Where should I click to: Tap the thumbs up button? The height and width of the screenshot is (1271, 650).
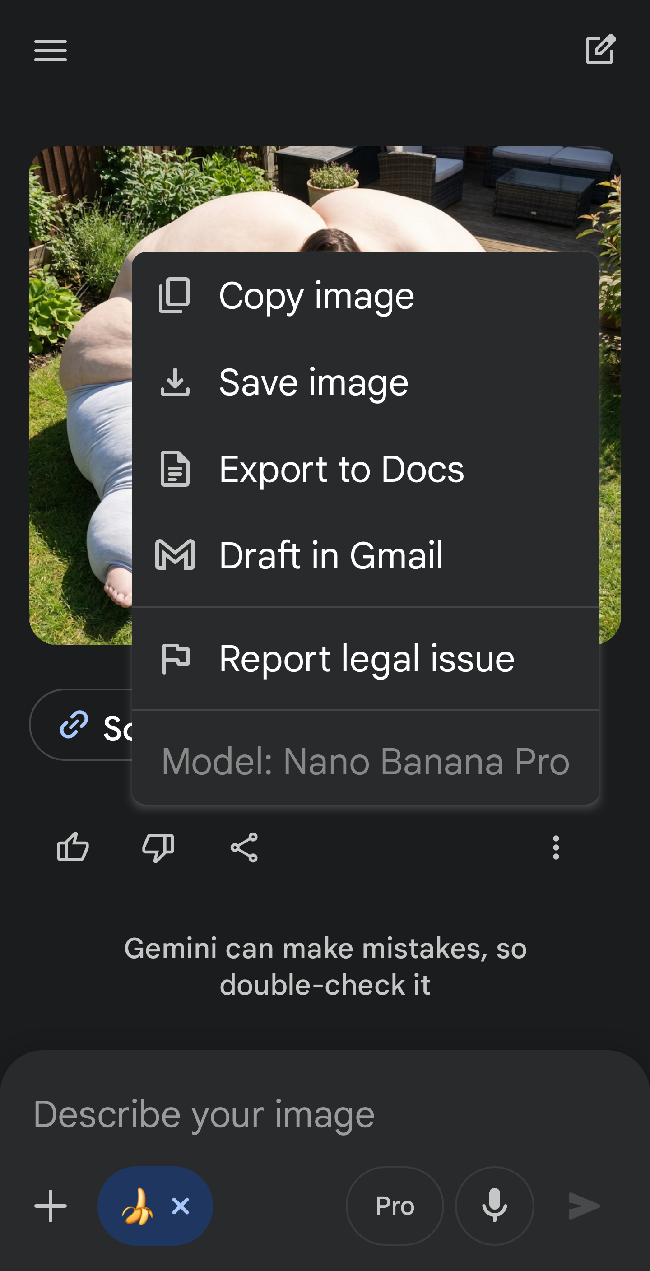coord(73,847)
